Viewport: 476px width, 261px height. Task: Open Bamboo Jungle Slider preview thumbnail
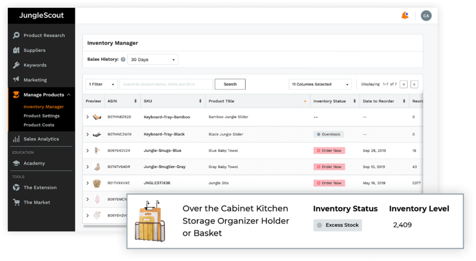pos(97,117)
